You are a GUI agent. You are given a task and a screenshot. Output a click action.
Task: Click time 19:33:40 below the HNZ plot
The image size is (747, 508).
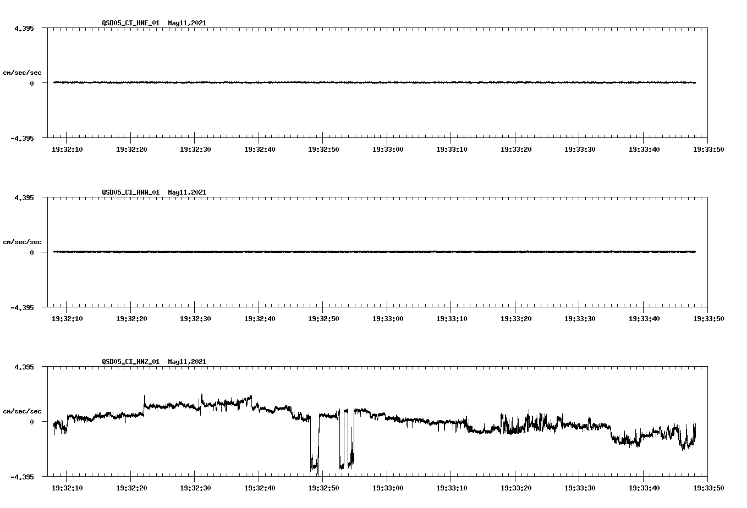[x=644, y=488]
